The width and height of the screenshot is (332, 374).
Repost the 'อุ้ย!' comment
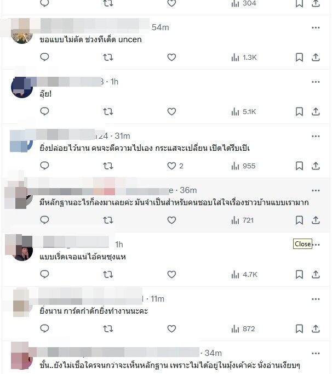108,112
